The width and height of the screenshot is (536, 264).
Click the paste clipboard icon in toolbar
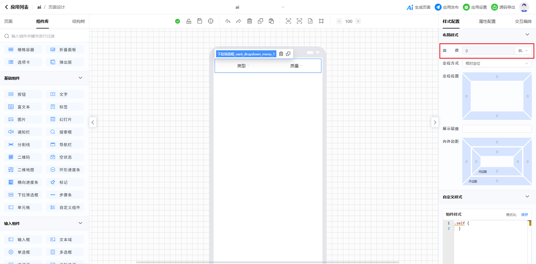[x=271, y=21]
